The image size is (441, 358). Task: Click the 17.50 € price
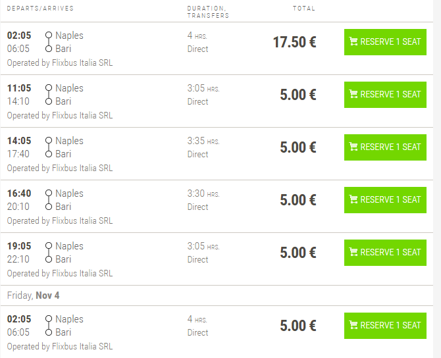(x=294, y=42)
